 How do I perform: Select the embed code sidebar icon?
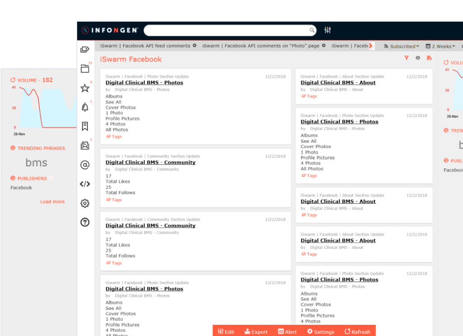pos(85,184)
